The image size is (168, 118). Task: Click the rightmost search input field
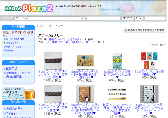[155, 18]
